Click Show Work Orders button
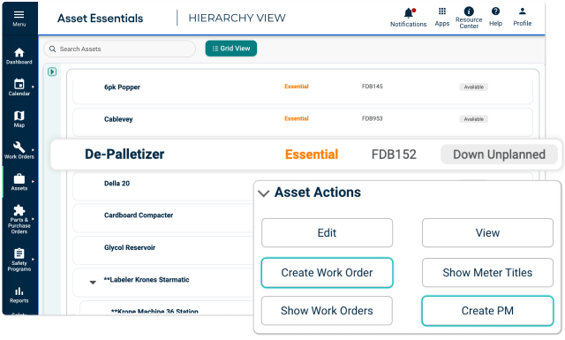Viewport: 565px width, 340px height. click(x=327, y=311)
